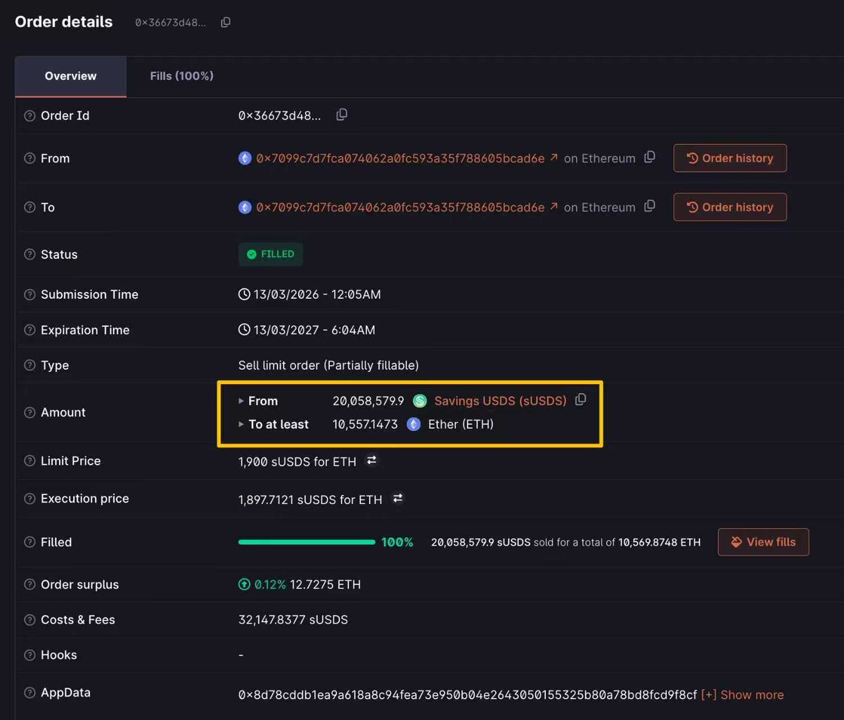The image size is (844, 720).
Task: Open Order history for the To address
Action: click(x=730, y=207)
